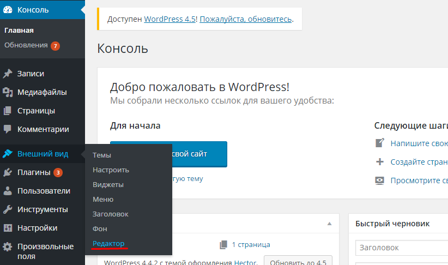The image size is (448, 265).
Task: Click the Напишите свою link
Action: (x=419, y=143)
